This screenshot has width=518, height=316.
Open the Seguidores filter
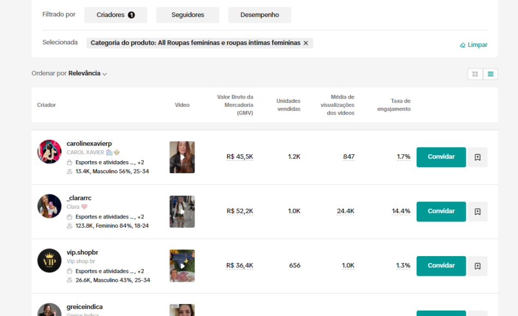coord(188,15)
